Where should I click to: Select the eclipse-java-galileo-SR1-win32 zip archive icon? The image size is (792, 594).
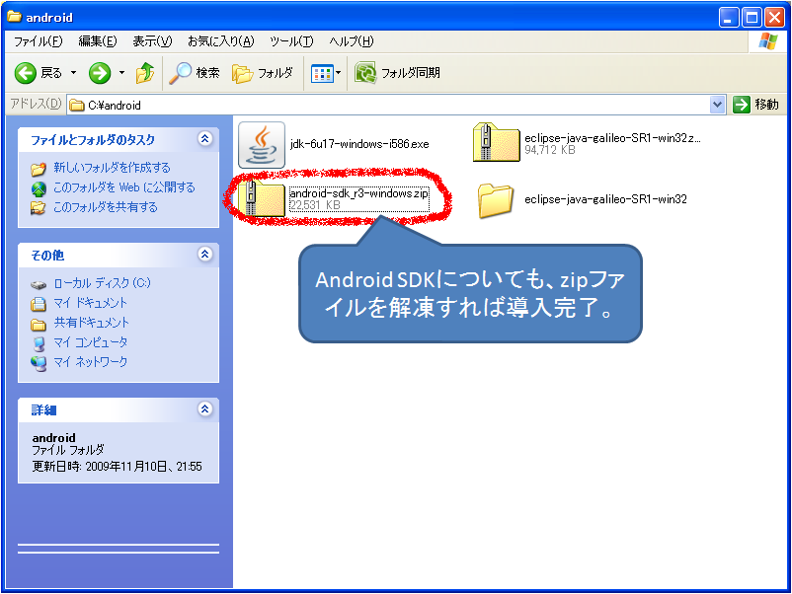pos(496,143)
